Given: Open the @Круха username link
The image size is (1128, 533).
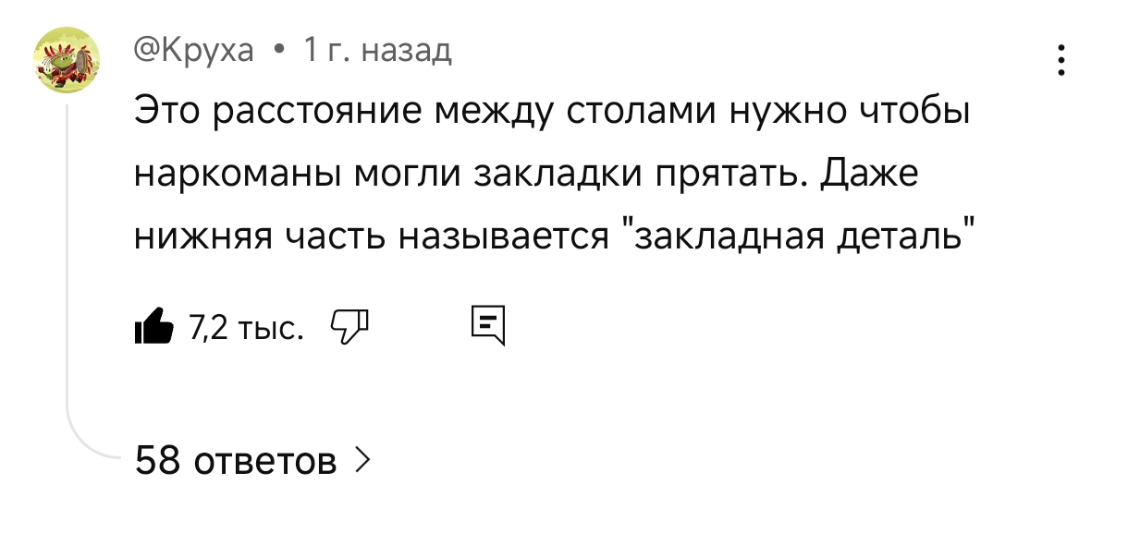Looking at the screenshot, I should (194, 52).
